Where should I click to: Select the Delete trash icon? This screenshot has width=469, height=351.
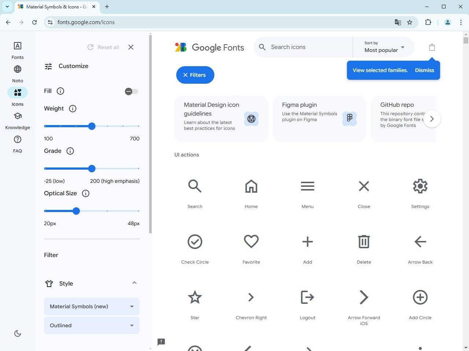364,242
